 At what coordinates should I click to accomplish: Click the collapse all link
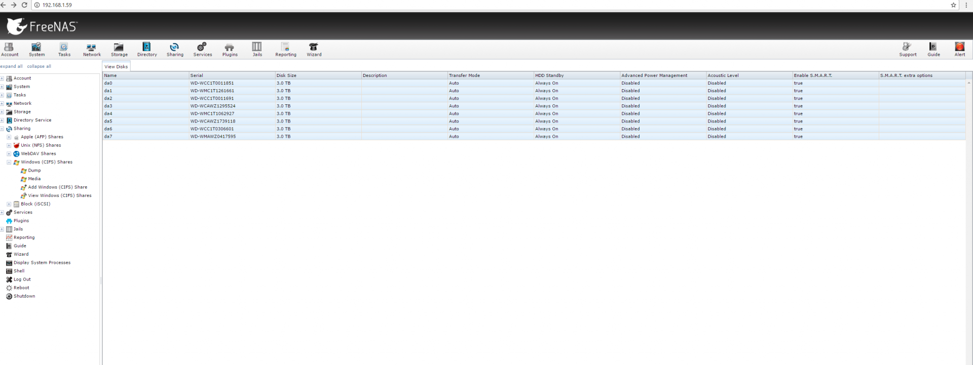39,66
